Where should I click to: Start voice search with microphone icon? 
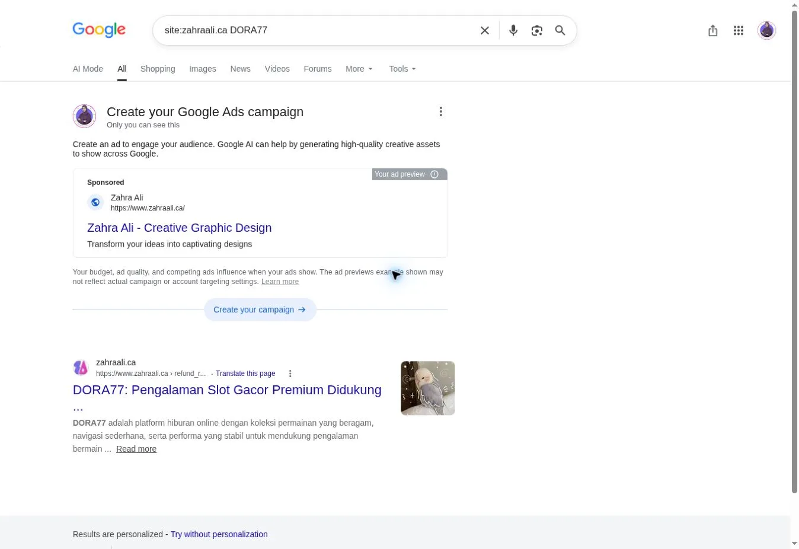click(513, 30)
